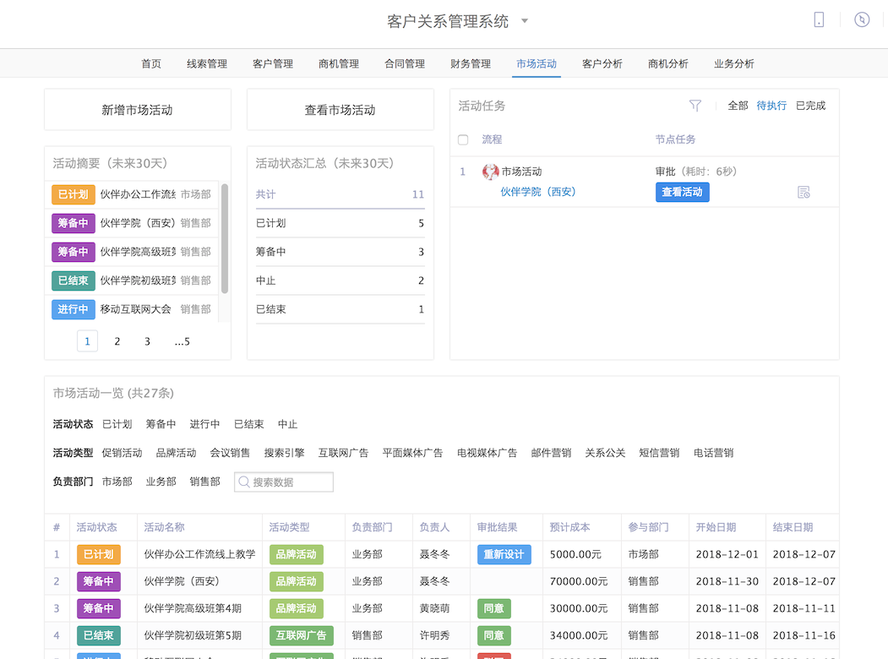
Task: Filter activity type by 短信营销
Action: pyautogui.click(x=659, y=453)
